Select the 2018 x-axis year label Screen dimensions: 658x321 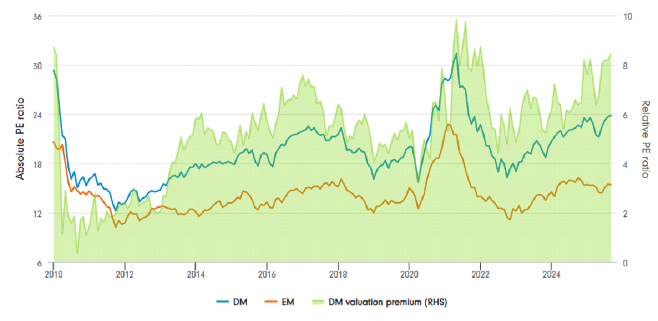pos(338,274)
